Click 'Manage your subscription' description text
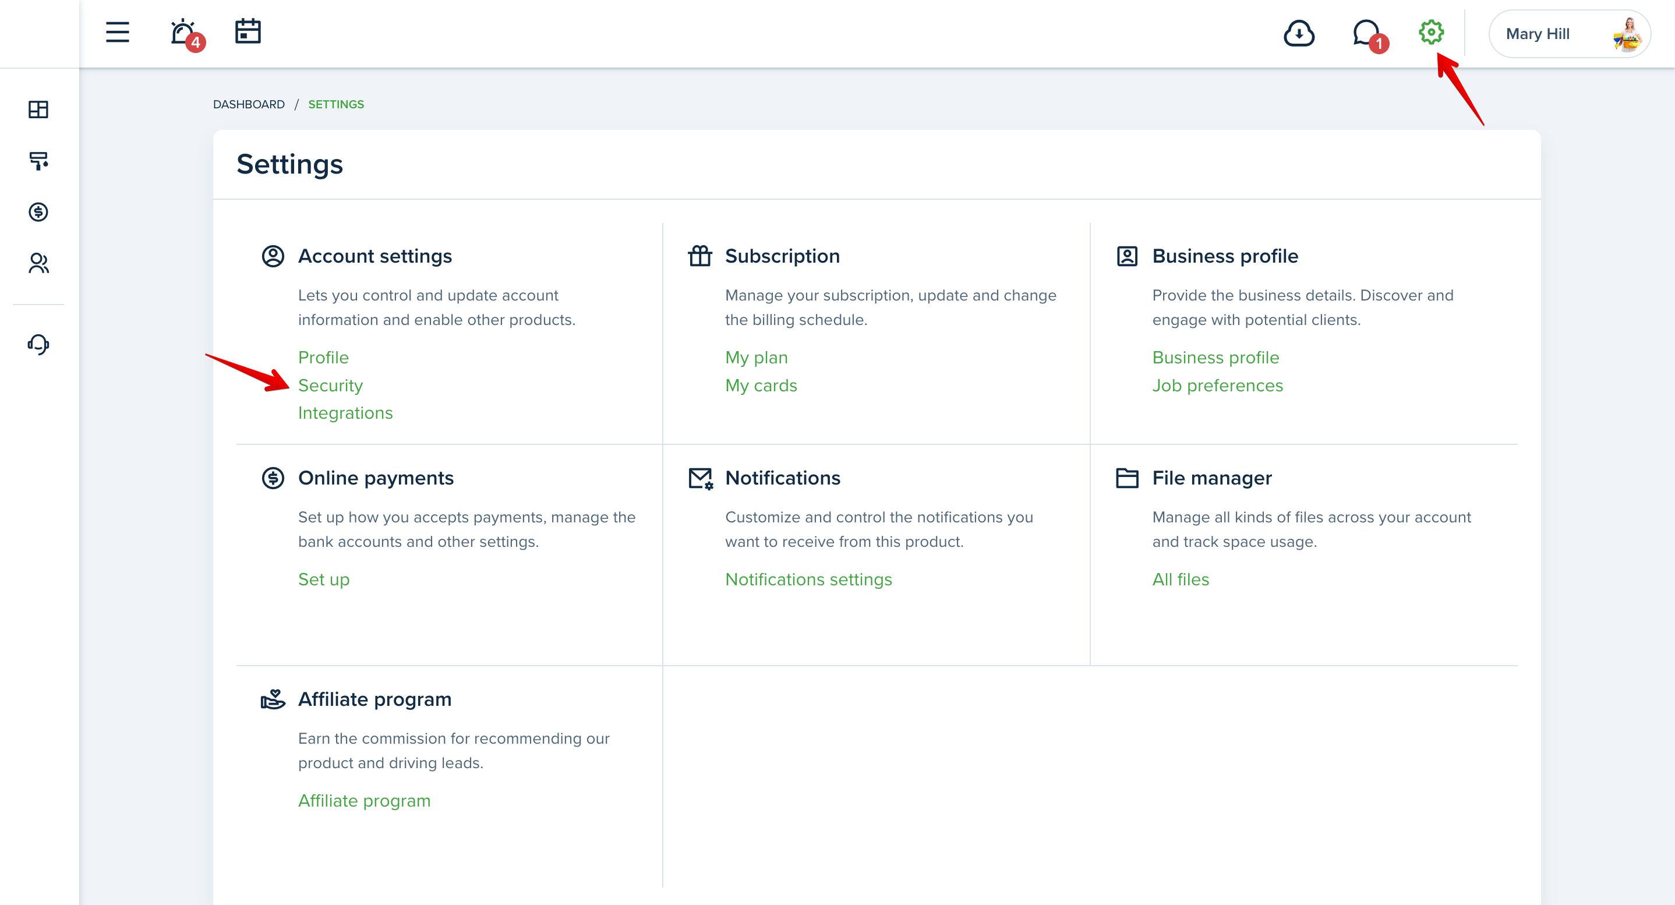 click(891, 307)
